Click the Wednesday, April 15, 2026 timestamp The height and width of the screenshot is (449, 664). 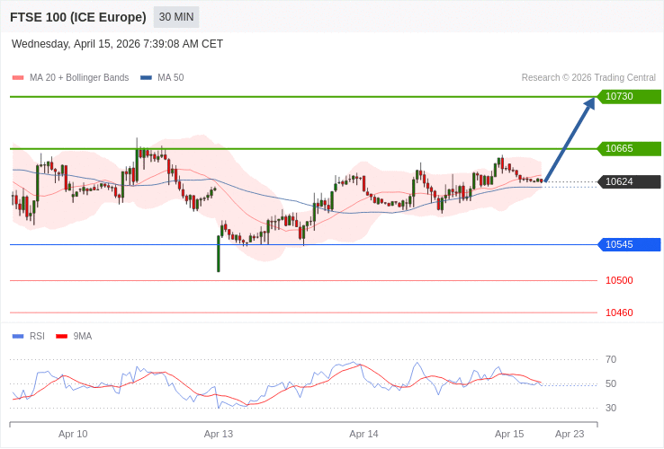[117, 44]
